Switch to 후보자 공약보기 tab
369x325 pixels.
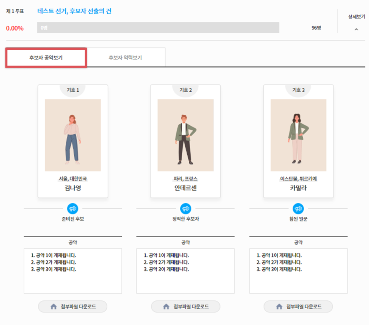46,58
